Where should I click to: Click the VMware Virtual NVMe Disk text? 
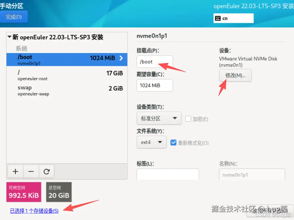[x=248, y=59]
